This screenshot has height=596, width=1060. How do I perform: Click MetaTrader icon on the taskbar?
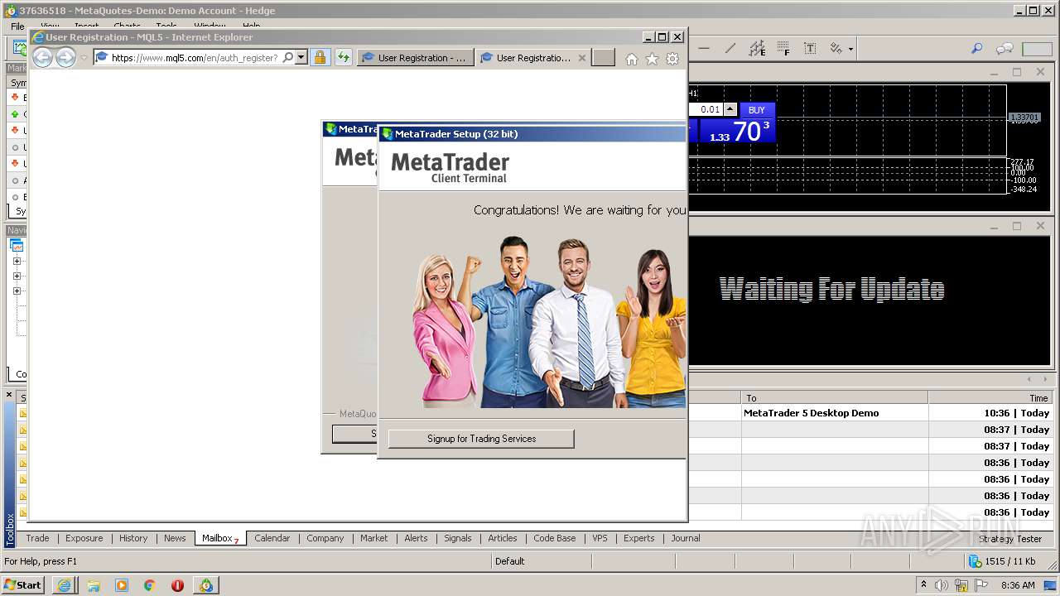[x=205, y=585]
